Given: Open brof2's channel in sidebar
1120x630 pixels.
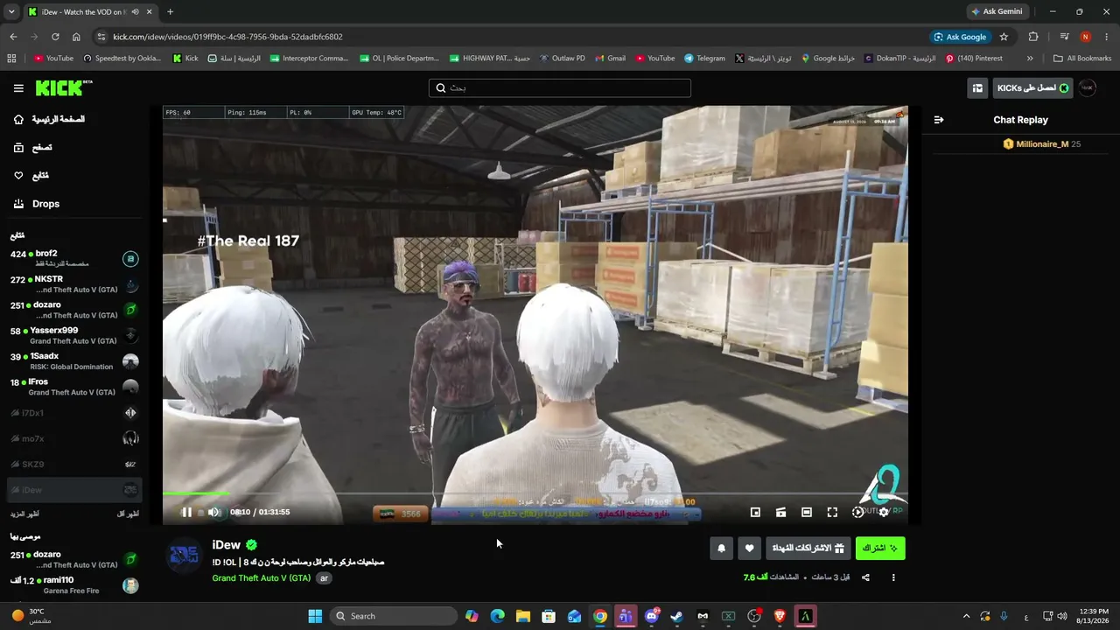Looking at the screenshot, I should (x=74, y=258).
